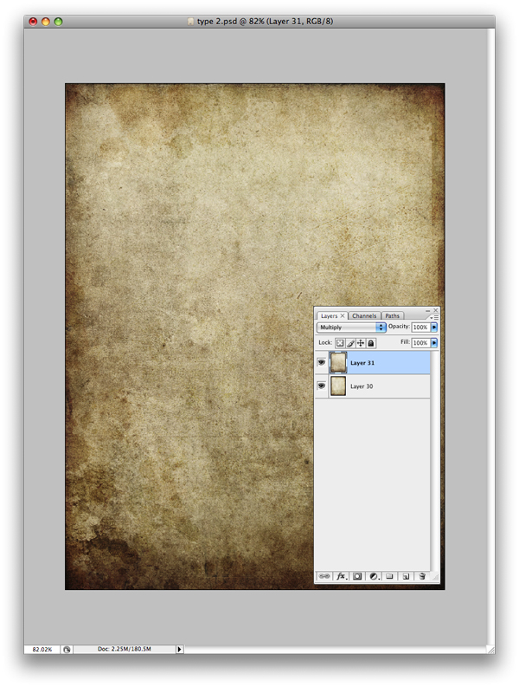Click the link layers icon
The height and width of the screenshot is (687, 519).
(x=325, y=575)
